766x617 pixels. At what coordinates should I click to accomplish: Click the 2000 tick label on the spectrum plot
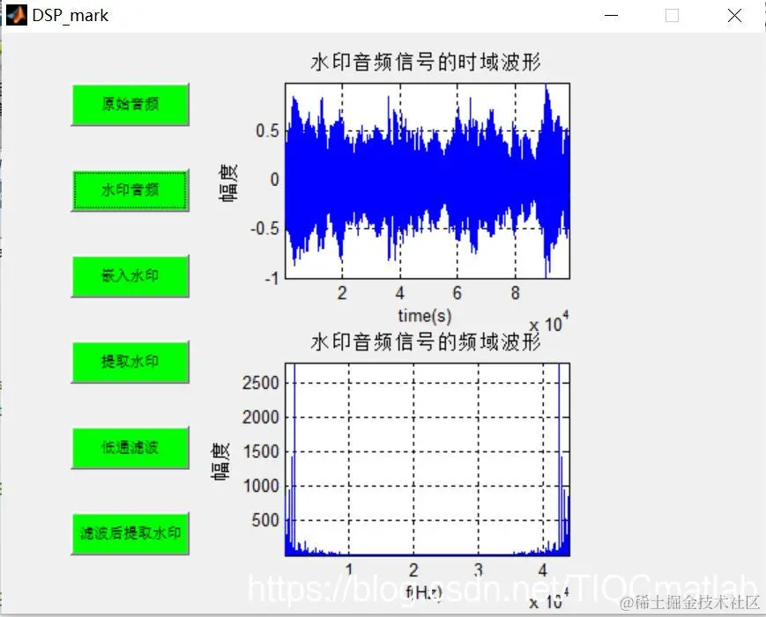pyautogui.click(x=261, y=417)
